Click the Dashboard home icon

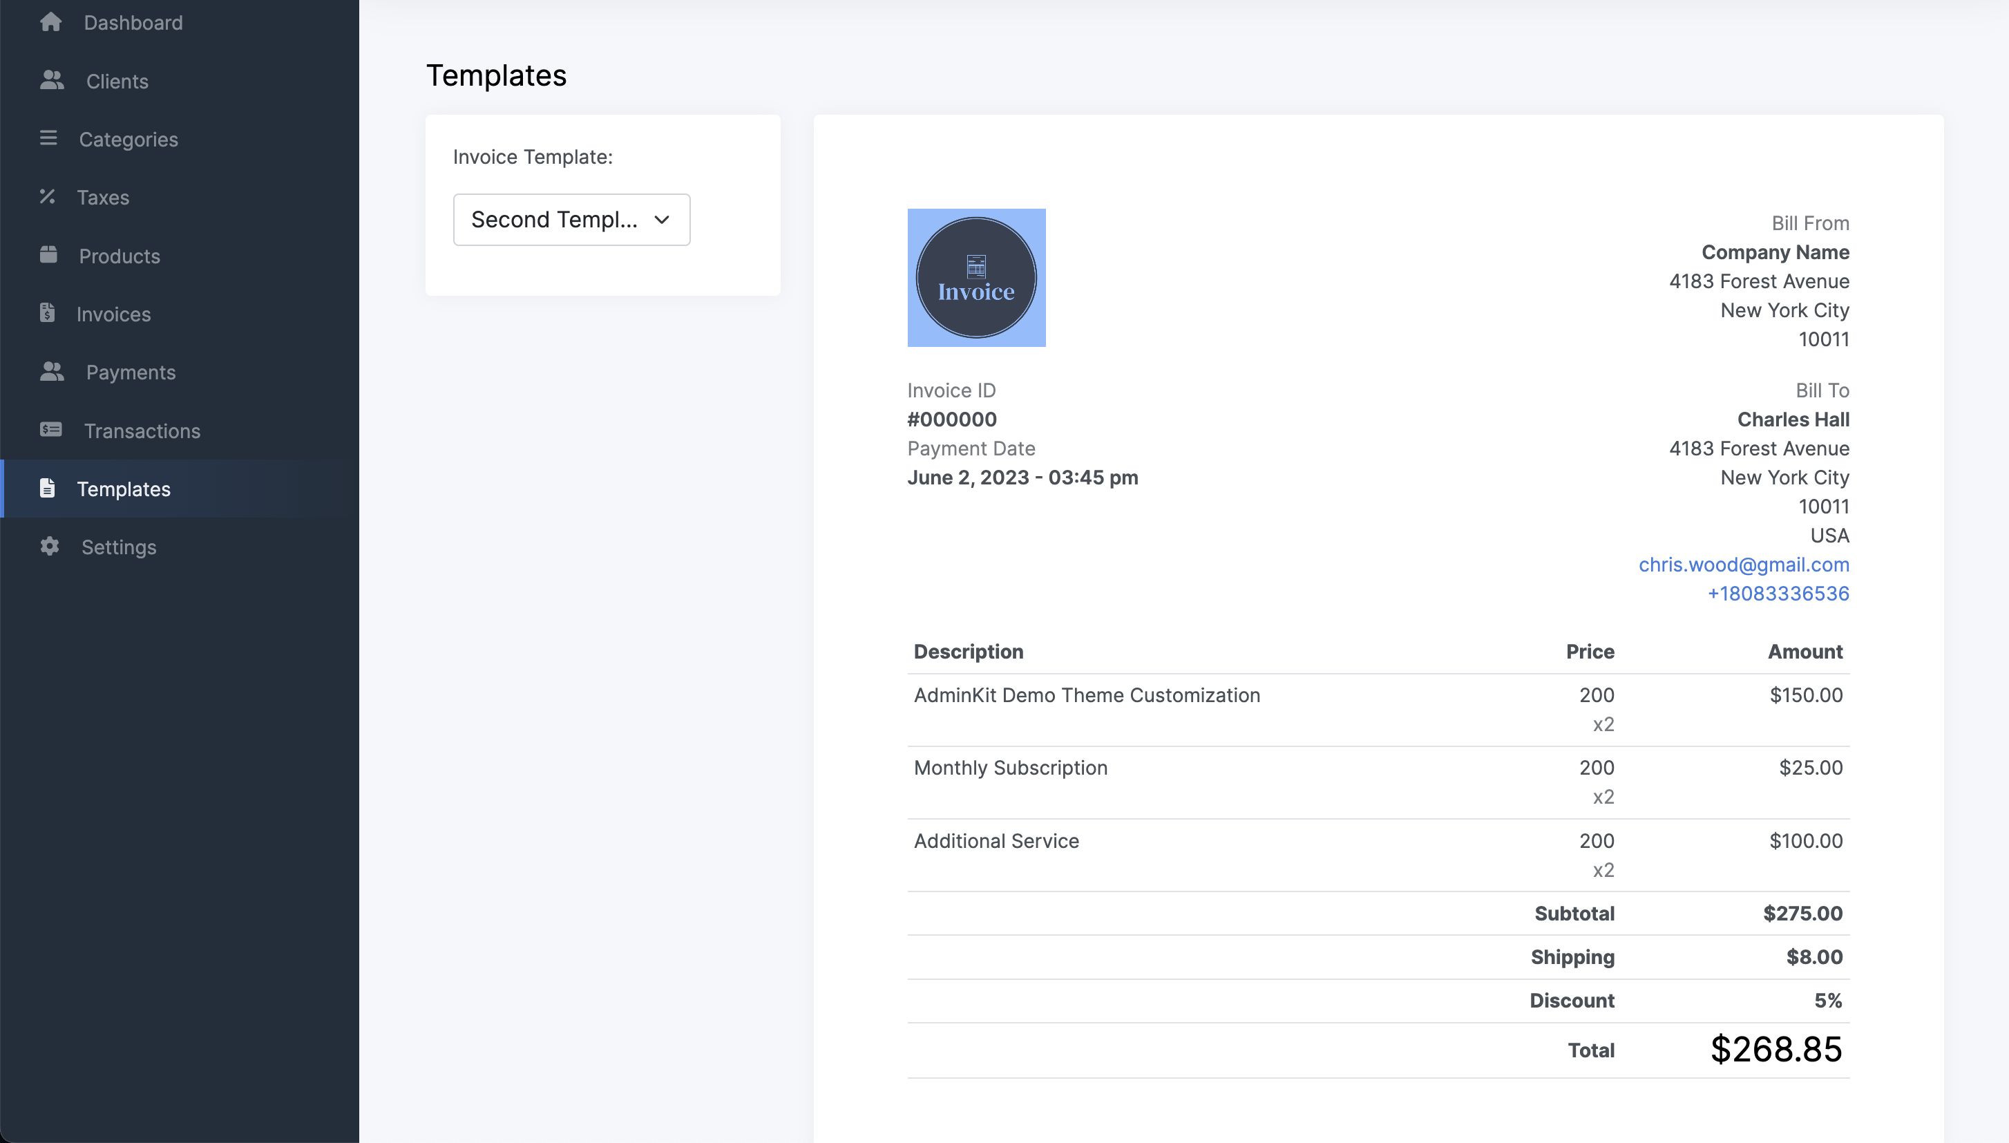coord(51,22)
